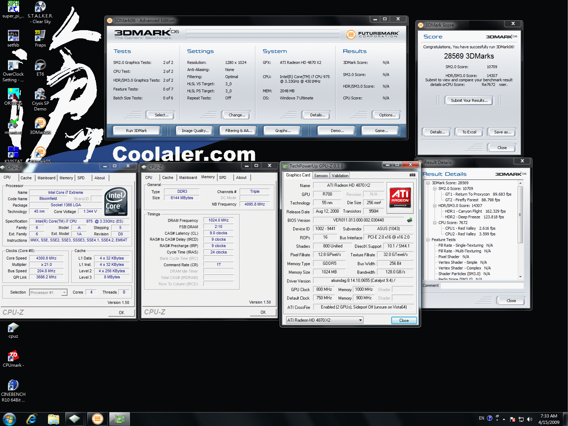568x426 pixels.
Task: Click the Result Details scrollbar up arrow
Action: [520, 183]
